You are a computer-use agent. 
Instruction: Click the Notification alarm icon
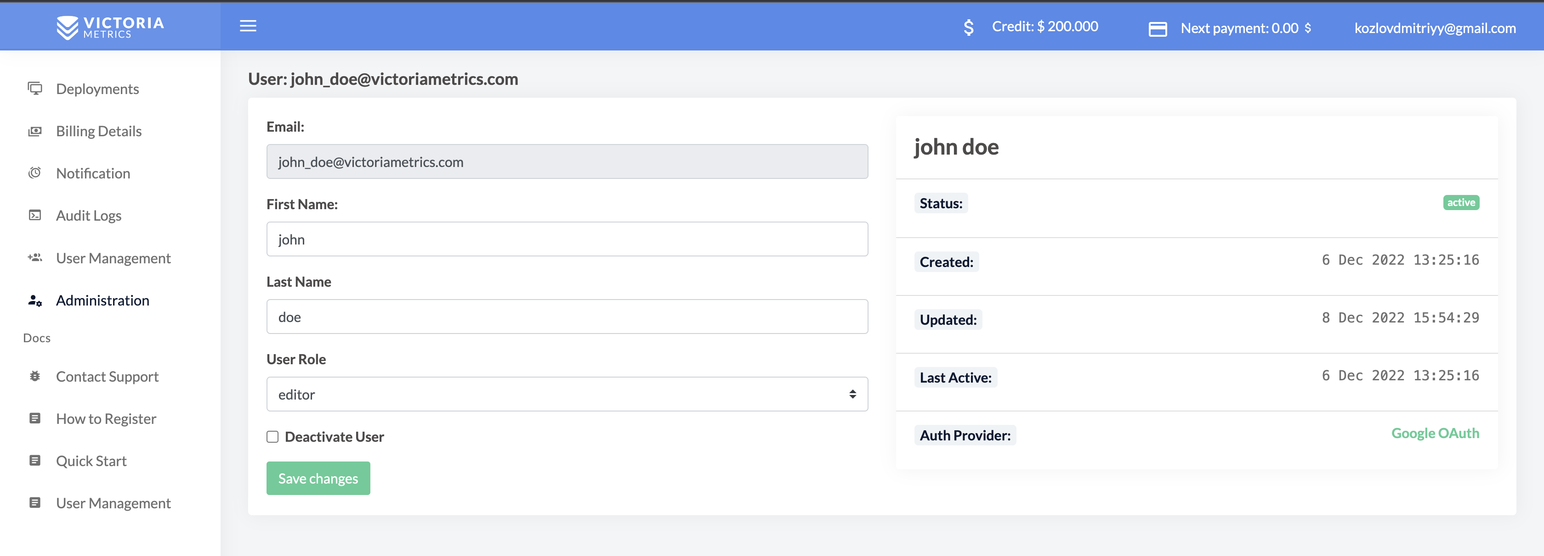35,173
